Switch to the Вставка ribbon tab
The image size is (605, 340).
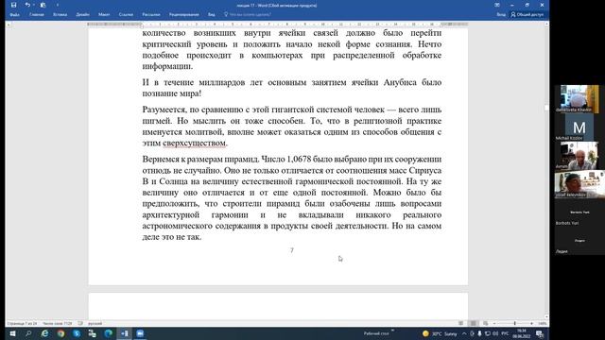pyautogui.click(x=60, y=15)
